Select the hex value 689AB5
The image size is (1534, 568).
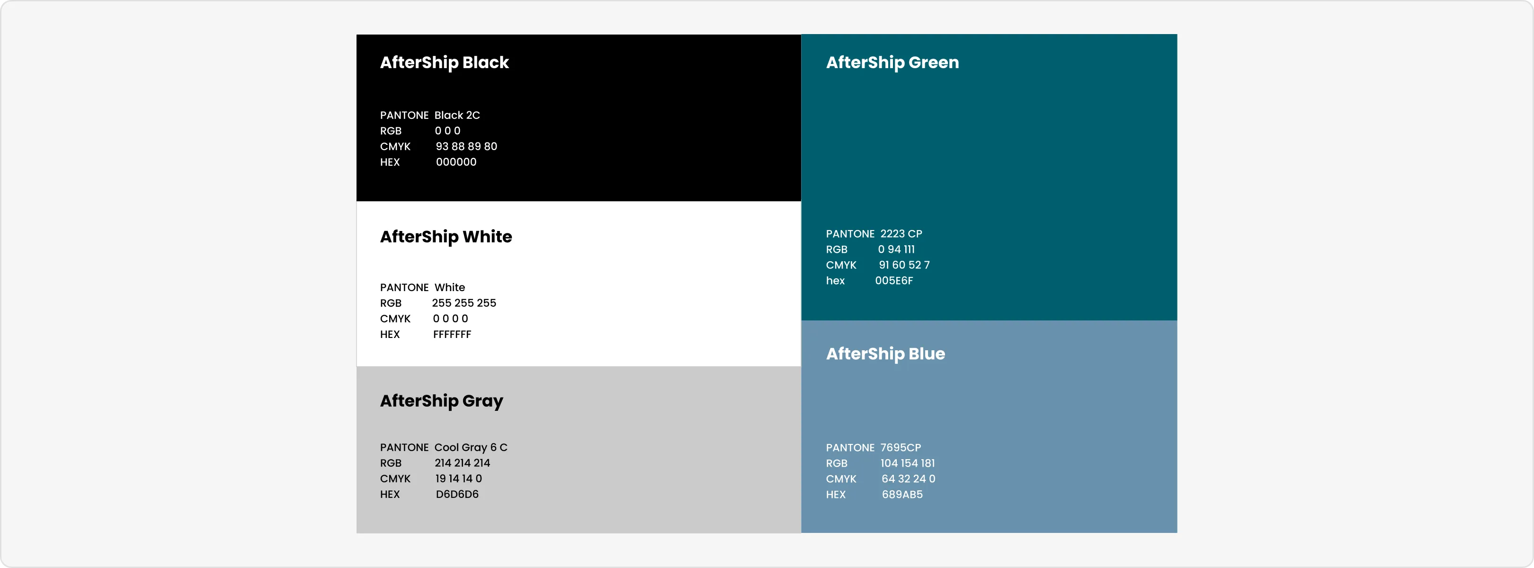(x=902, y=494)
